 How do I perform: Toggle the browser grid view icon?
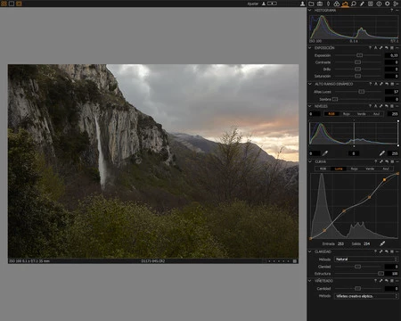[4, 4]
